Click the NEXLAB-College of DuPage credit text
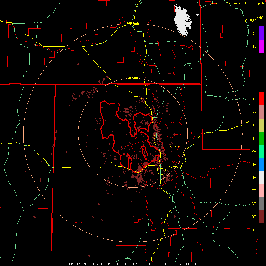The image size is (266, 266). coord(236,3)
